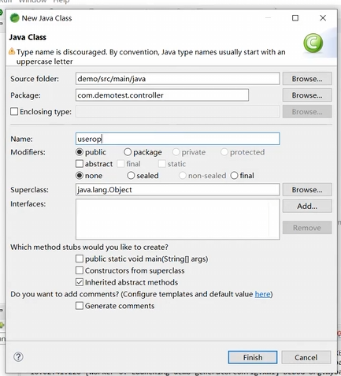Click the help question mark icon
Screen dimensions: 341x376
[18, 356]
